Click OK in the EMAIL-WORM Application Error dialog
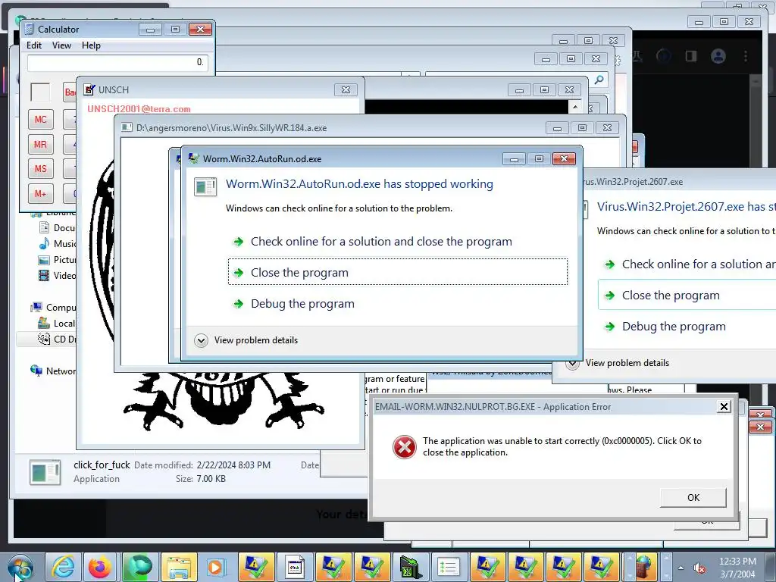 [693, 497]
